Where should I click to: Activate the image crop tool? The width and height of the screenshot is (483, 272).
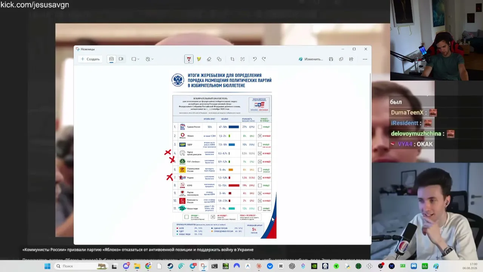tap(232, 59)
